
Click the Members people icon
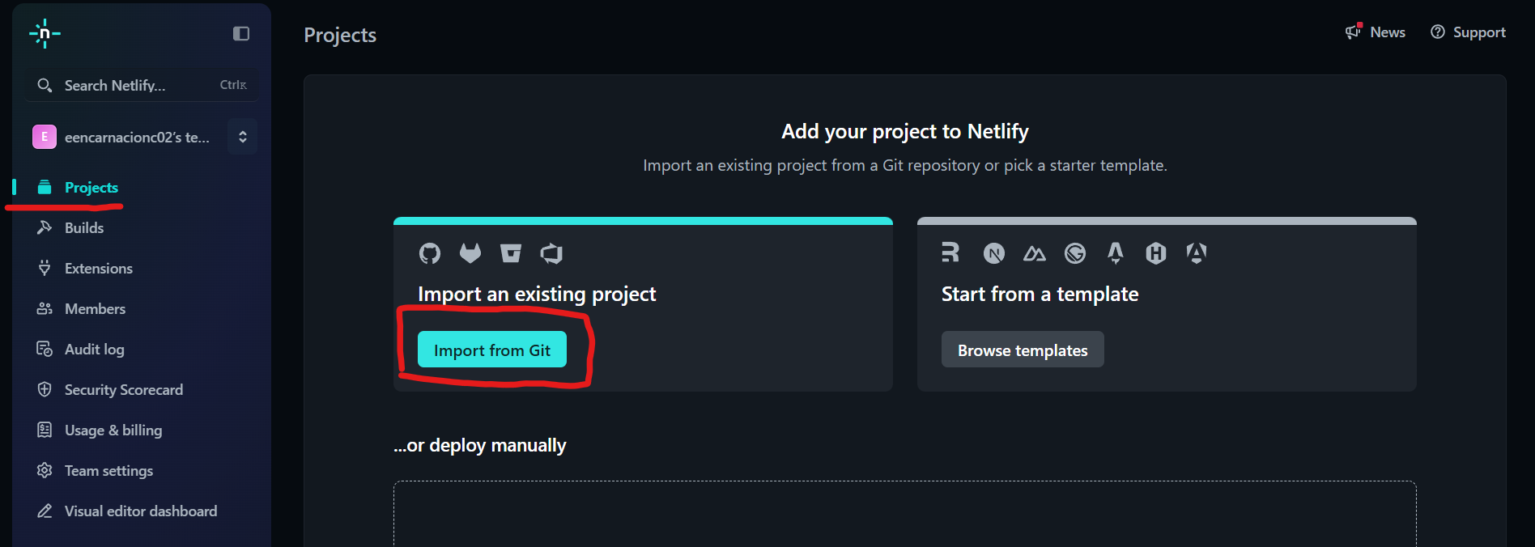[x=45, y=309]
